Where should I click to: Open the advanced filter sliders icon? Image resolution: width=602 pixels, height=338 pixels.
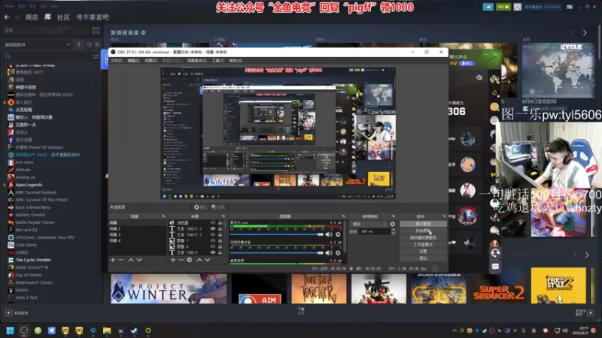tap(96, 57)
